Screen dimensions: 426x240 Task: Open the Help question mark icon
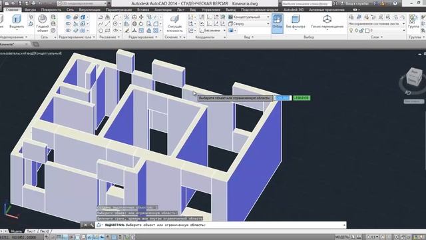tap(395, 3)
